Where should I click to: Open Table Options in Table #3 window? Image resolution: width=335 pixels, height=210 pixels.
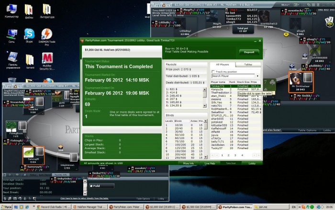[307, 130]
